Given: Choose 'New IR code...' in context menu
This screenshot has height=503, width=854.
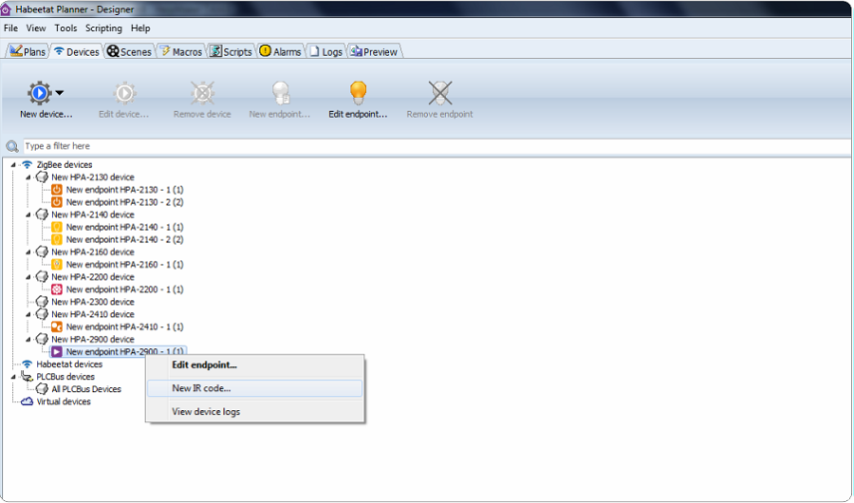Looking at the screenshot, I should 255,388.
